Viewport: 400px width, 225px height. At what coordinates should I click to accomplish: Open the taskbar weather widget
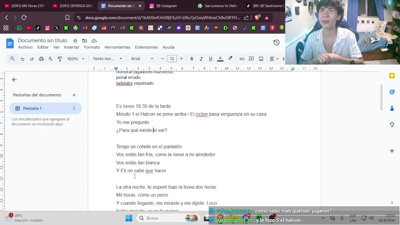(x=24, y=218)
